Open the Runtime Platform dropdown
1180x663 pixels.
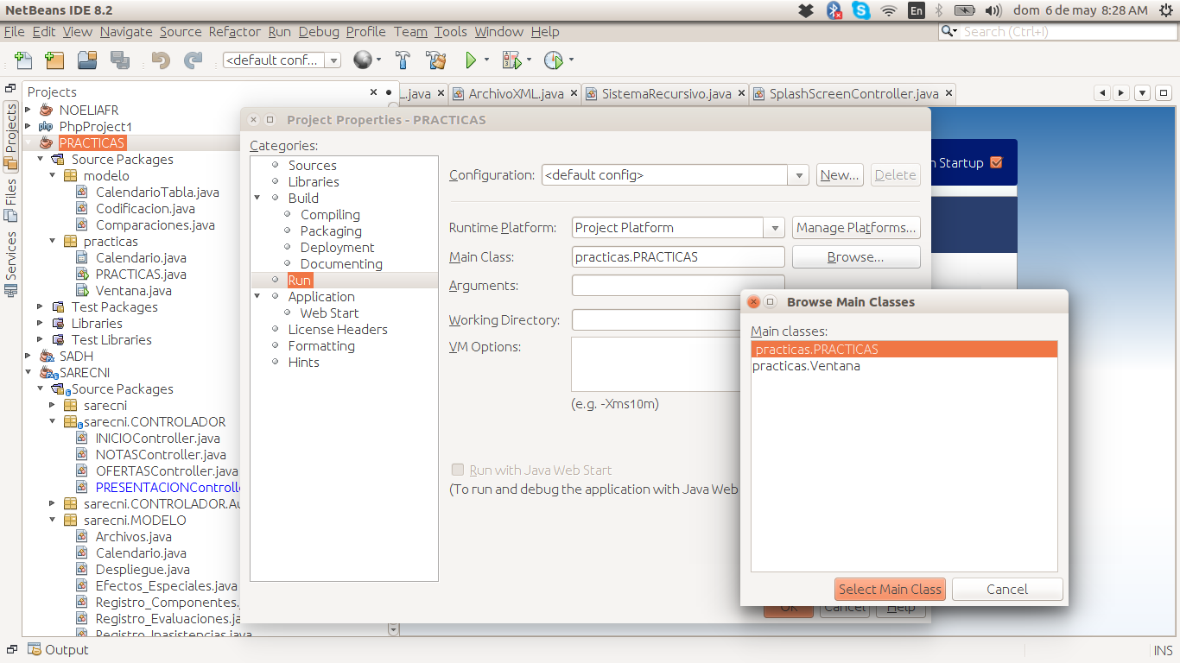point(774,228)
